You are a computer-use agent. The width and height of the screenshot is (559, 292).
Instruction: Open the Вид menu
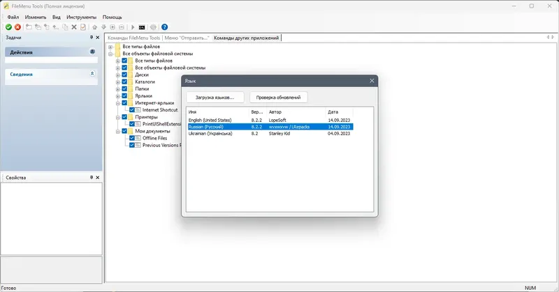(57, 17)
